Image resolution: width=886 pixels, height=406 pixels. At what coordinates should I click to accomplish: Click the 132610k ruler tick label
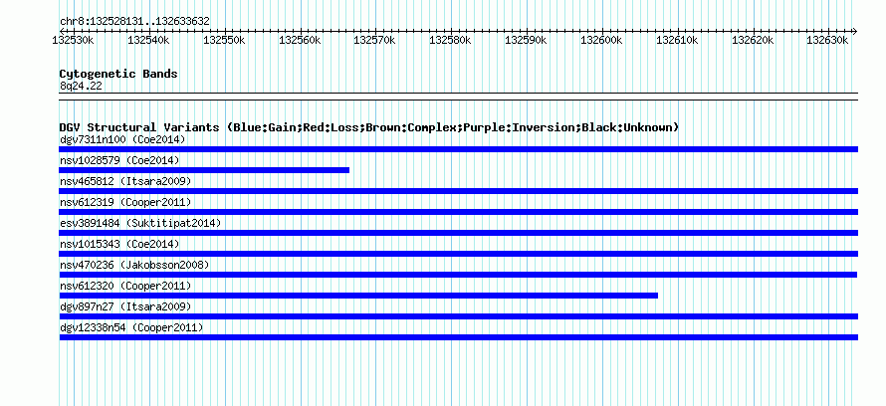(677, 40)
